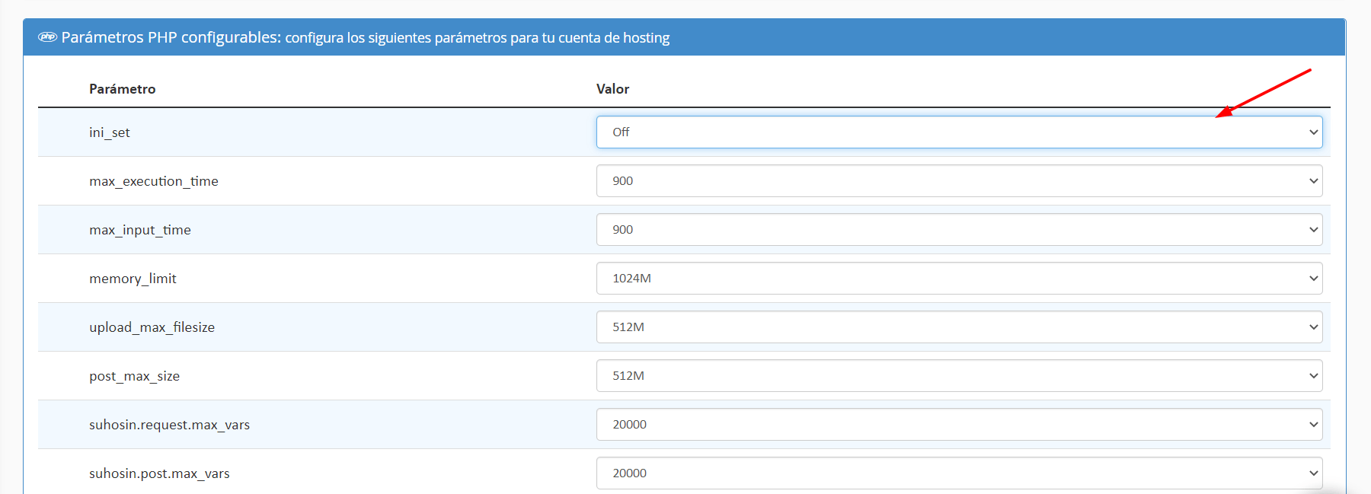Select the memory_limit parameter label
This screenshot has width=1371, height=494.
click(x=133, y=279)
